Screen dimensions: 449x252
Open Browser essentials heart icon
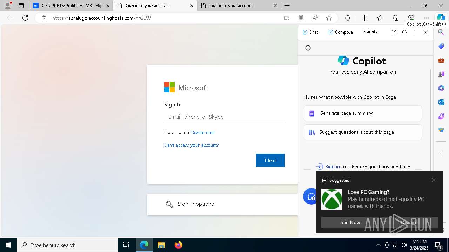pos(411,18)
